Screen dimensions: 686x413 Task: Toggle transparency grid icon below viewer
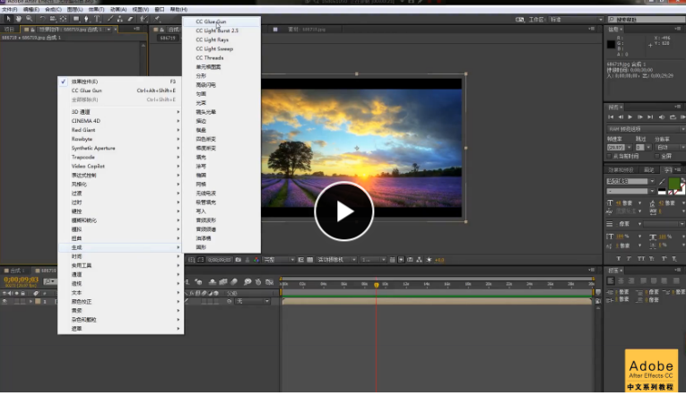(309, 260)
